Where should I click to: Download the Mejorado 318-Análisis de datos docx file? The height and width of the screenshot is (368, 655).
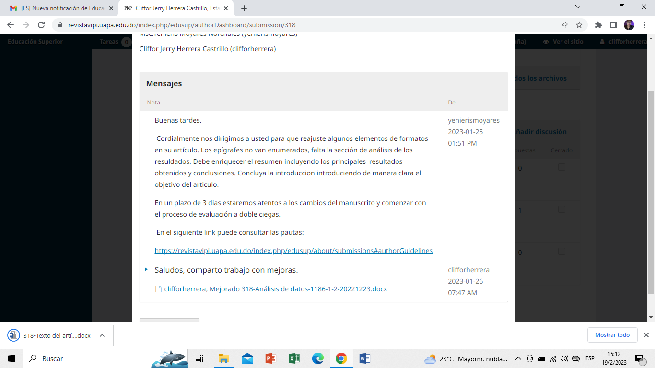[276, 289]
